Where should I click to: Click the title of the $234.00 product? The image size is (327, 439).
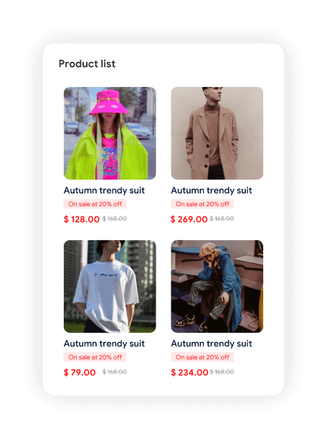tap(212, 344)
